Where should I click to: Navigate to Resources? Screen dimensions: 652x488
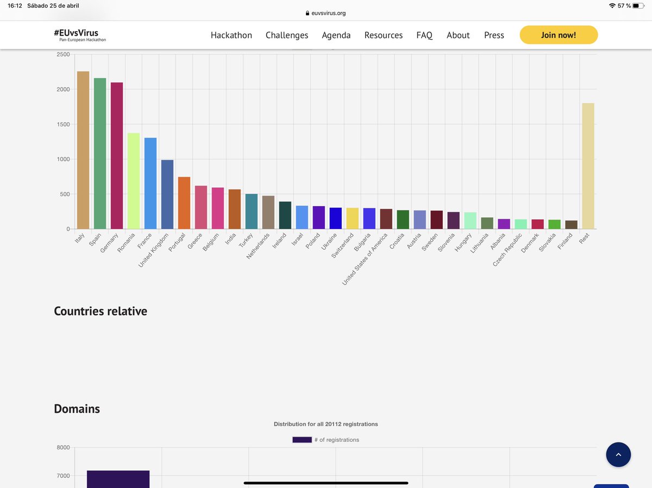[x=384, y=35]
